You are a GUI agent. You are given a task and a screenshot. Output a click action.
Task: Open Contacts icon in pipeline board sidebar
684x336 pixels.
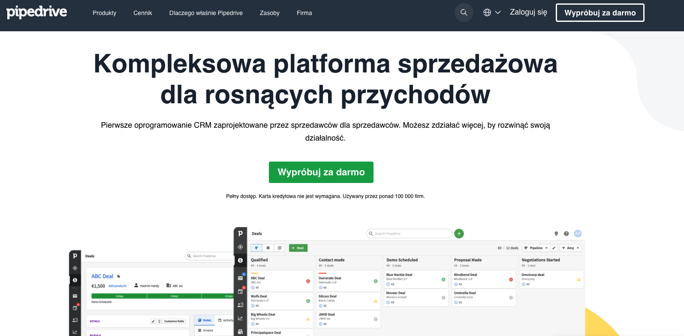[240, 305]
